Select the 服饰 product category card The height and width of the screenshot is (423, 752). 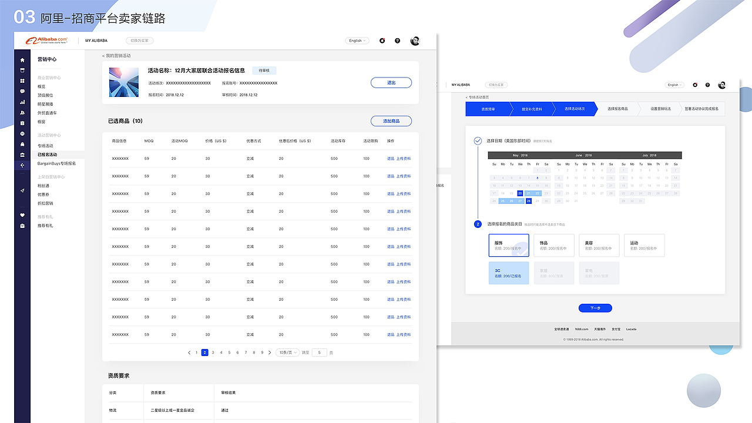click(509, 246)
